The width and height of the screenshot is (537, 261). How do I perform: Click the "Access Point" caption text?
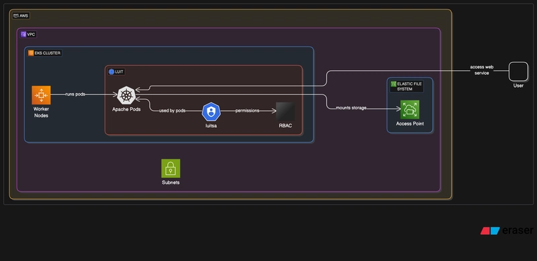(410, 124)
